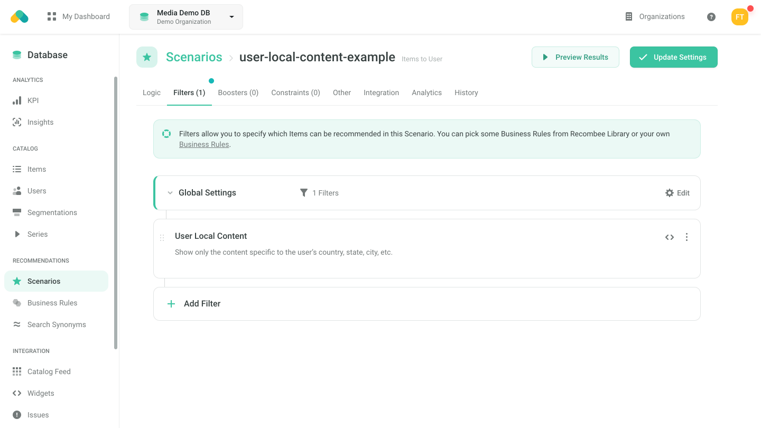Open the User Local Content options menu

[686, 237]
